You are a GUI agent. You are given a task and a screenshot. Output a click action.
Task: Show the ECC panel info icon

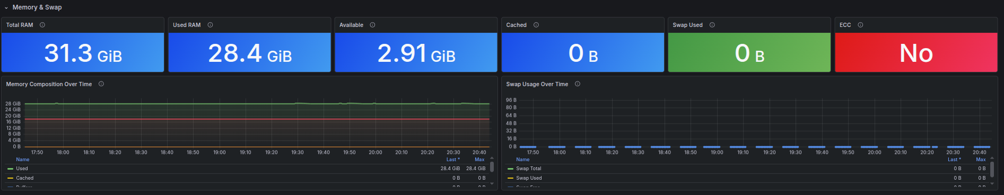click(860, 25)
